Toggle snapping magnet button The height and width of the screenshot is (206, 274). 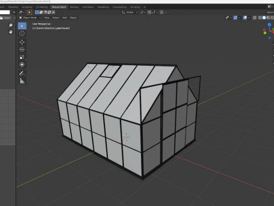(150, 13)
